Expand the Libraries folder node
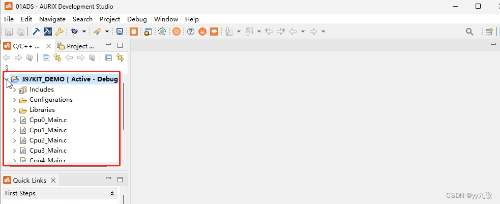 coord(14,110)
